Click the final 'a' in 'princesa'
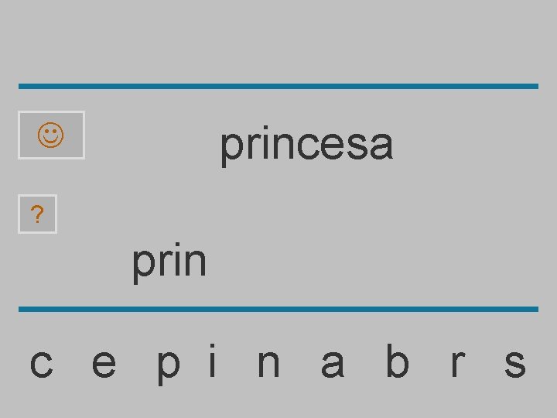This screenshot has width=557, height=418. [381, 146]
